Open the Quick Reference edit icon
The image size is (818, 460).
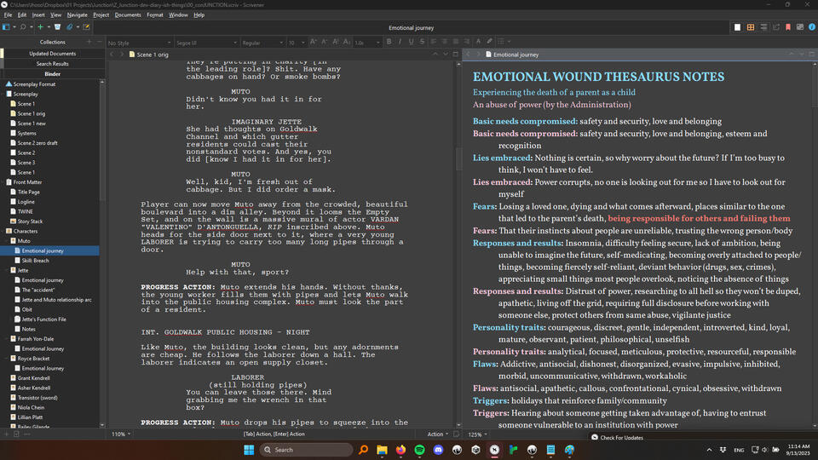click(x=87, y=27)
